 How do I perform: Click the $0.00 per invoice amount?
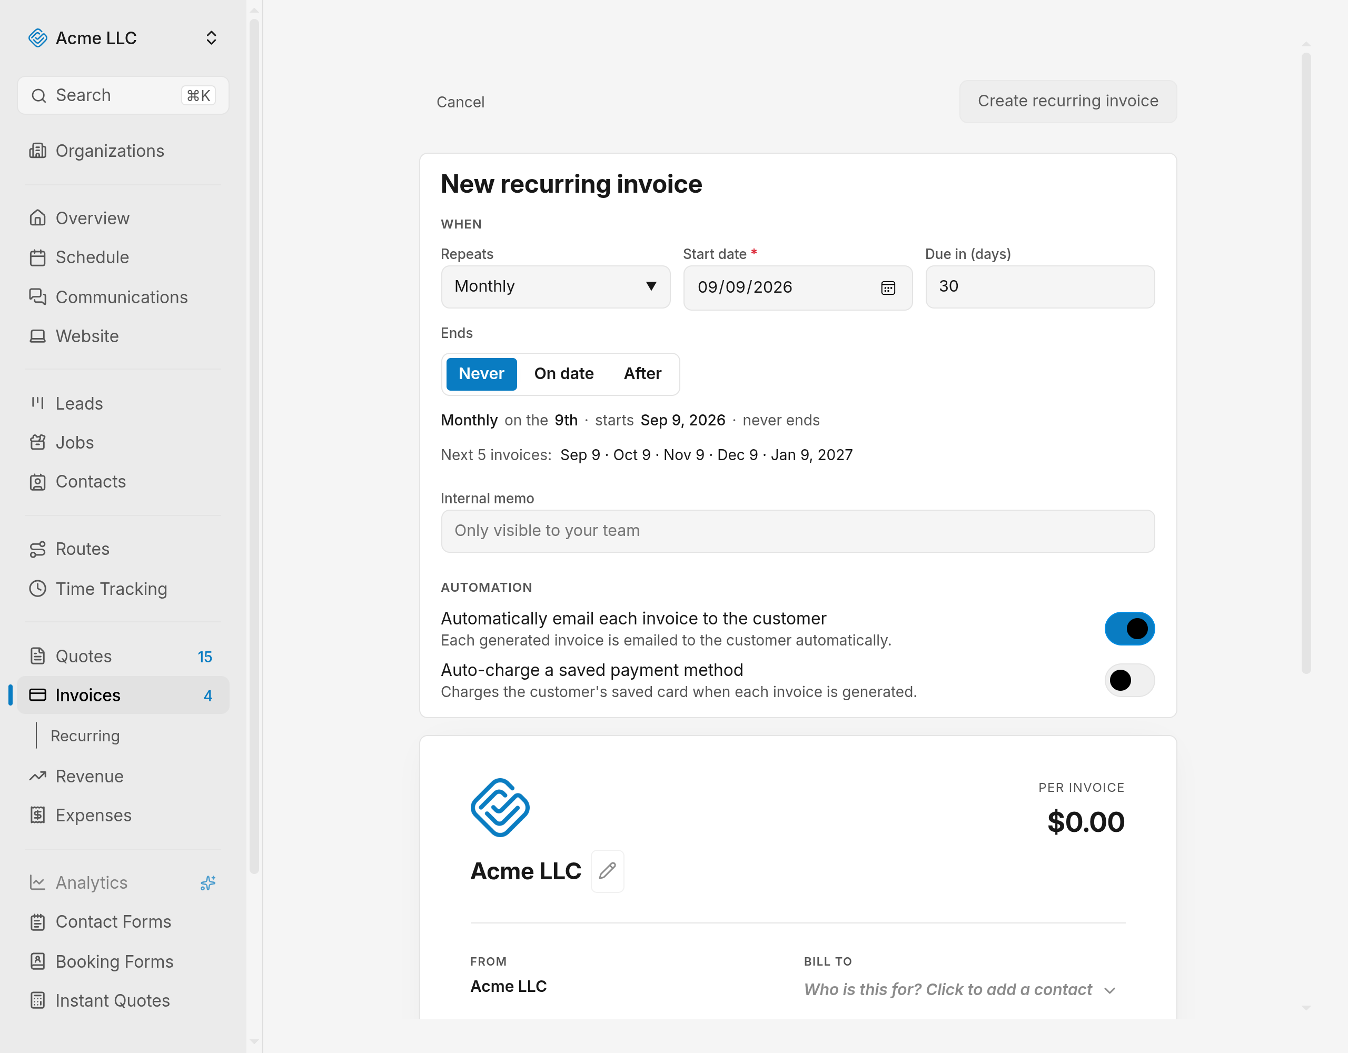(x=1086, y=822)
